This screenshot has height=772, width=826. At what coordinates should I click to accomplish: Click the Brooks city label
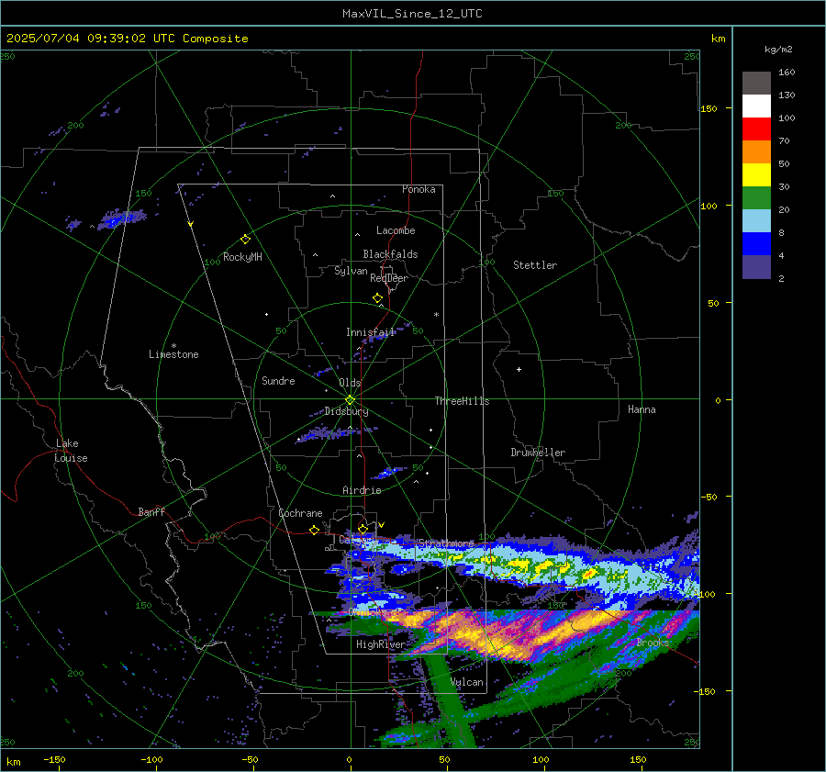point(653,643)
